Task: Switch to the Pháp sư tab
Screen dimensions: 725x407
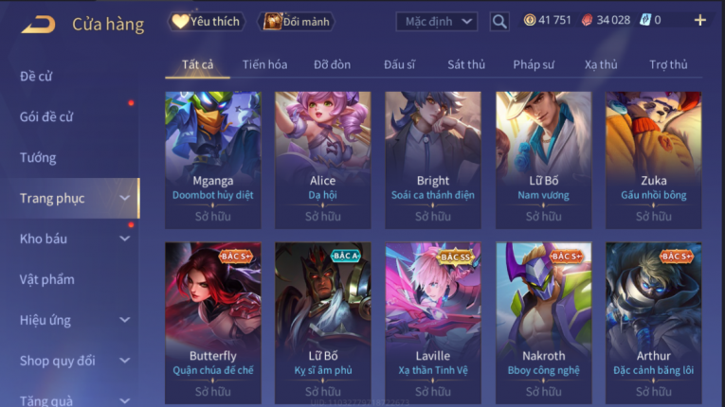Action: click(x=534, y=64)
